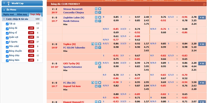Image resolution: width=207 pixels, height=103 pixels.
Task: Toggle the Bóng Ném checkbox
Action: [x=7, y=61]
